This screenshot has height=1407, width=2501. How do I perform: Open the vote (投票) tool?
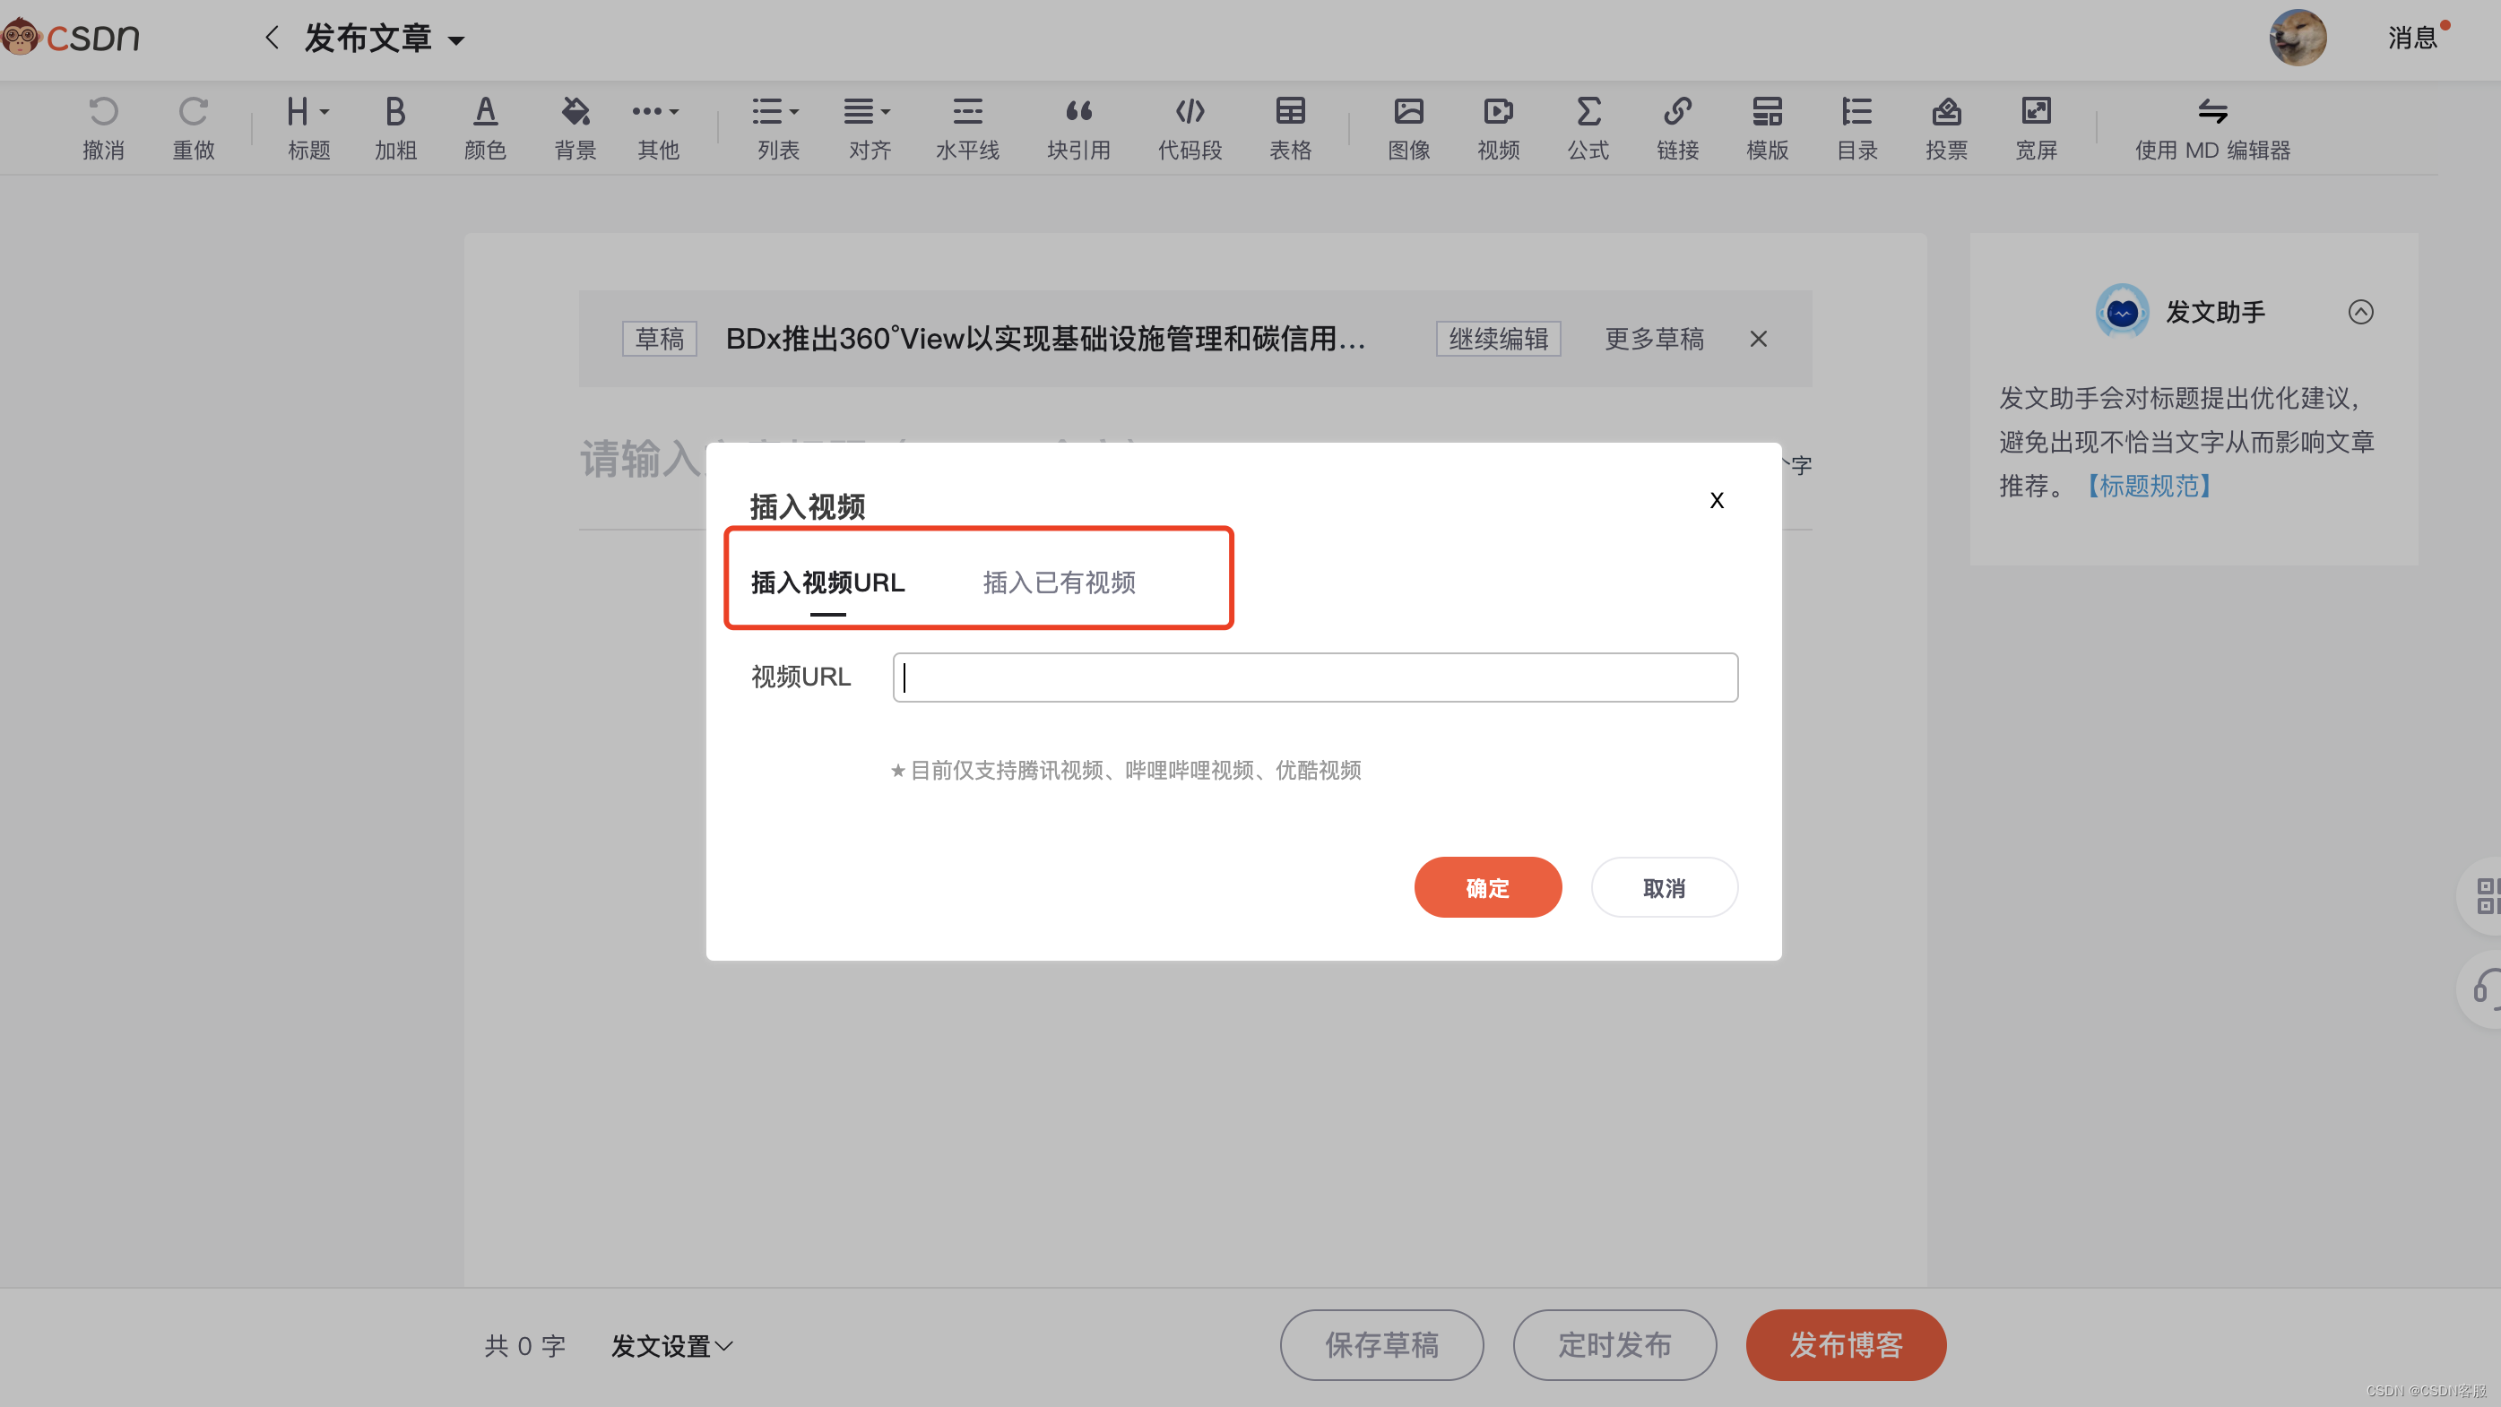point(1945,114)
